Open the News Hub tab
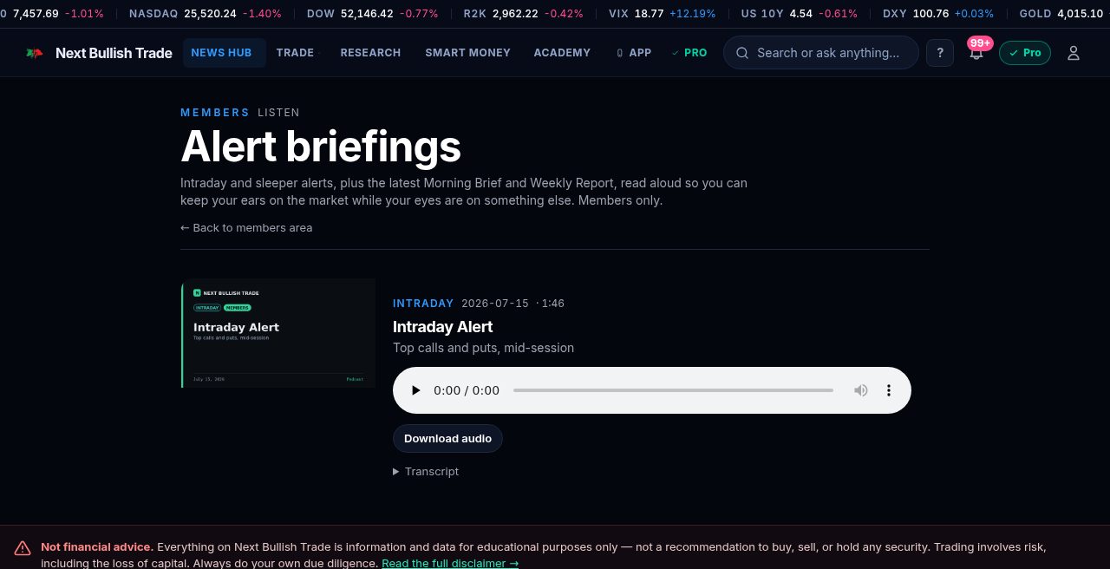This screenshot has width=1110, height=569. point(221,53)
